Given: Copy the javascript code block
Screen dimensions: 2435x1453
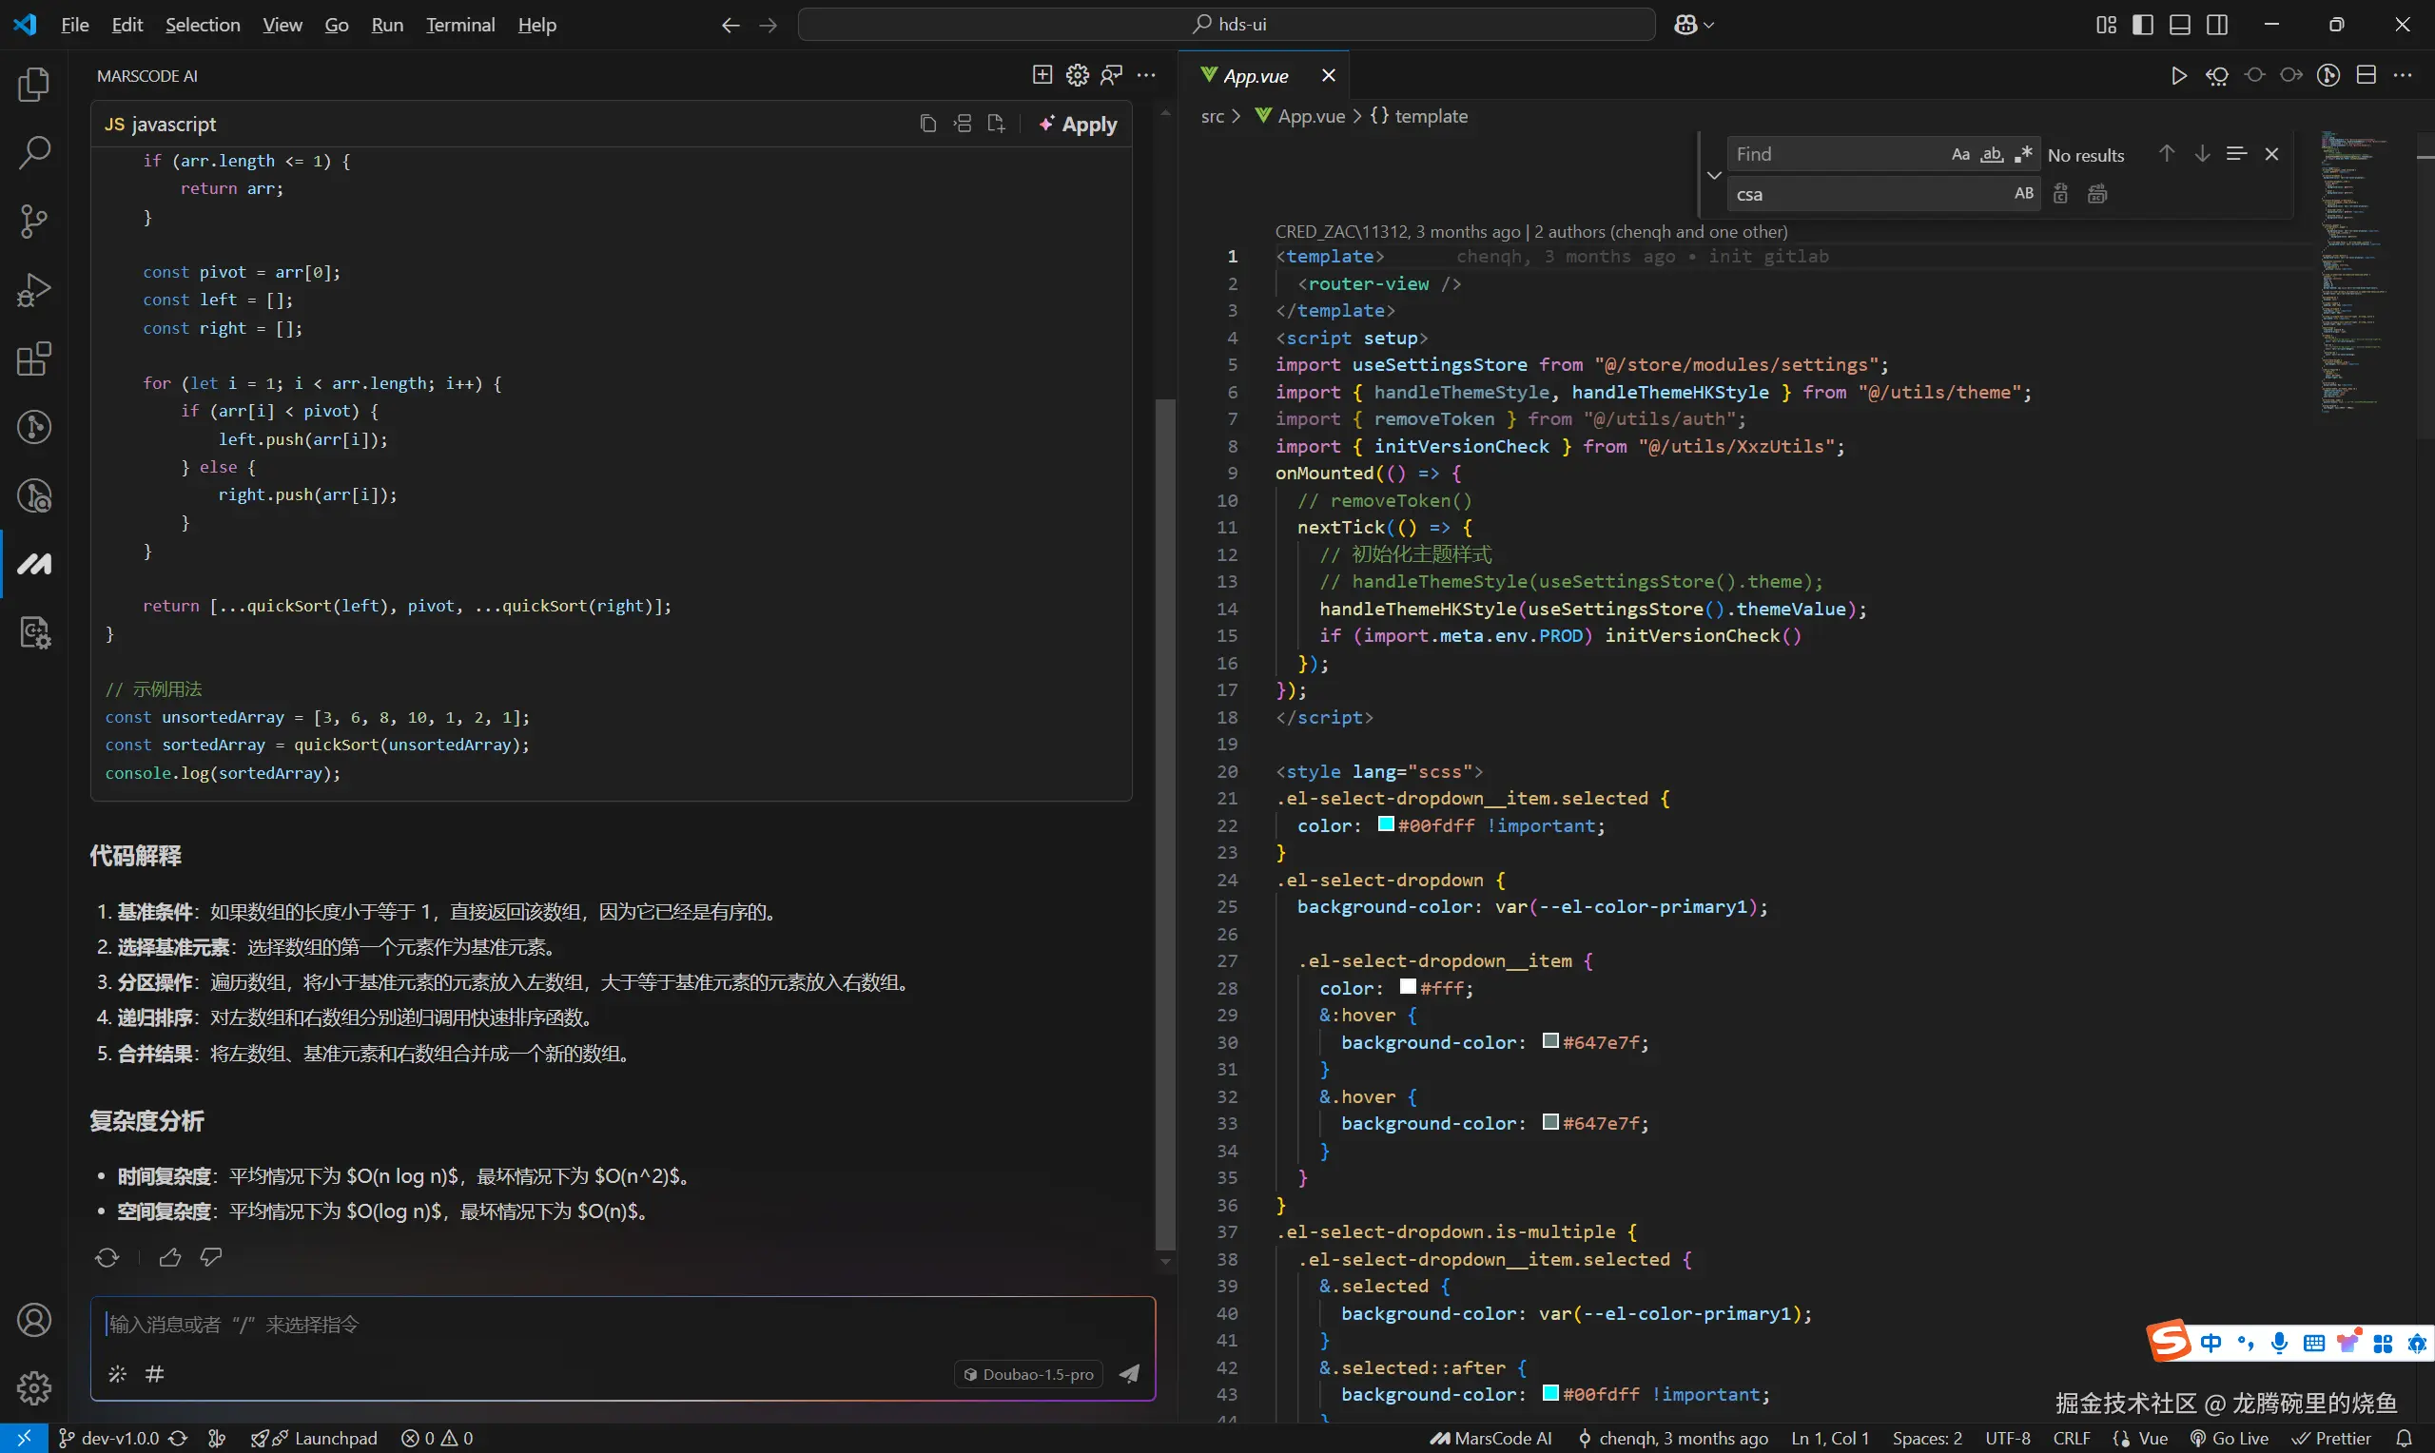Looking at the screenshot, I should pos(928,125).
